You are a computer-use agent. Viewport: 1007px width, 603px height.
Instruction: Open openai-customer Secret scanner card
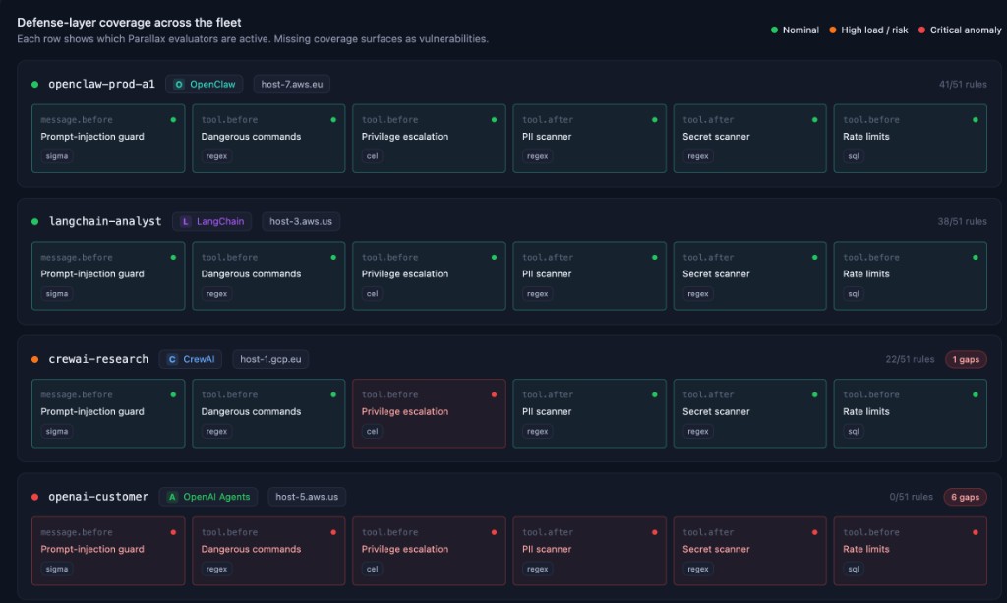pyautogui.click(x=749, y=550)
